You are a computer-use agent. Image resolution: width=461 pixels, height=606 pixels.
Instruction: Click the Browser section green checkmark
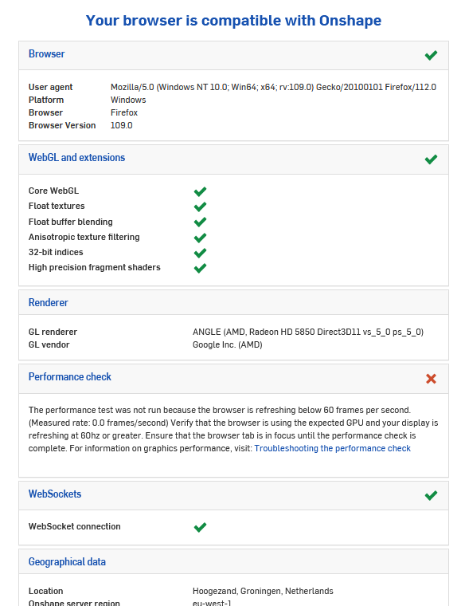pos(431,55)
